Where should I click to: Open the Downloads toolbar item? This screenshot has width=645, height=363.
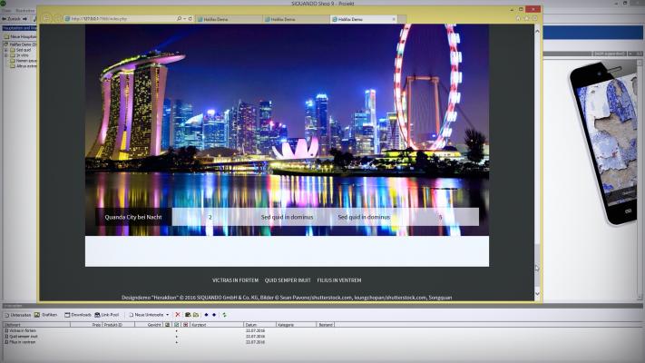pyautogui.click(x=78, y=315)
